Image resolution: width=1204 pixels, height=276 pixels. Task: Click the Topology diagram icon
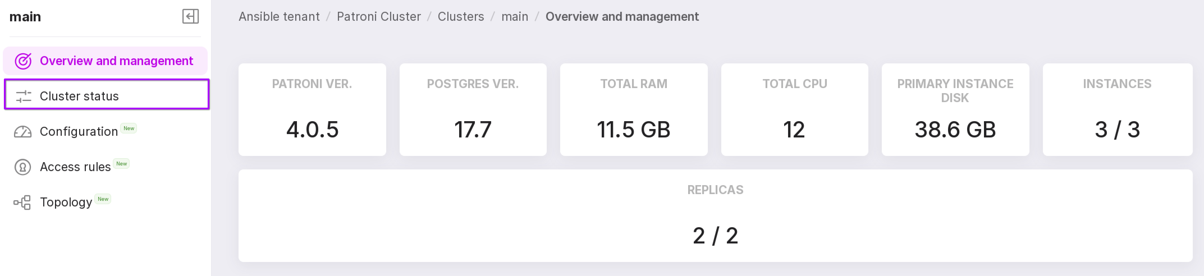pyautogui.click(x=22, y=203)
